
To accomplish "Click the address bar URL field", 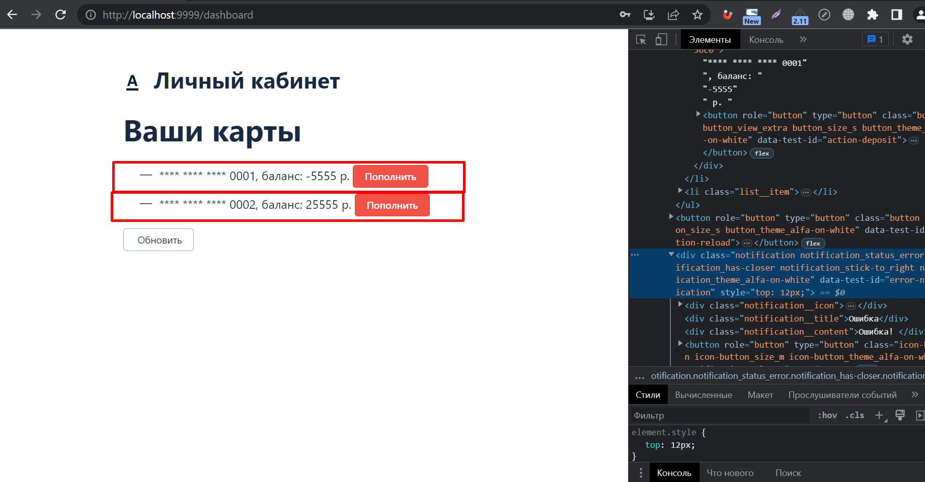I will tap(177, 15).
